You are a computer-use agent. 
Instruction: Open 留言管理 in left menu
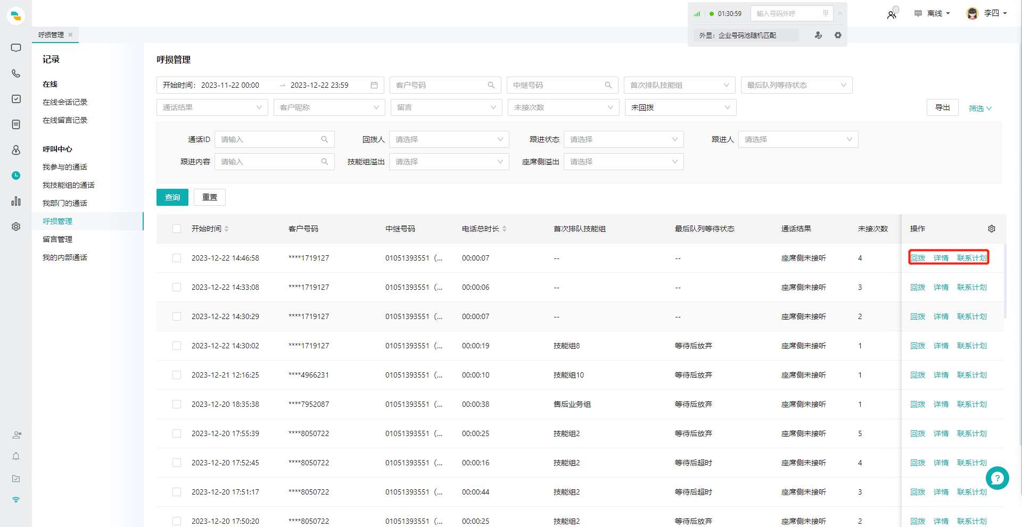click(57, 239)
